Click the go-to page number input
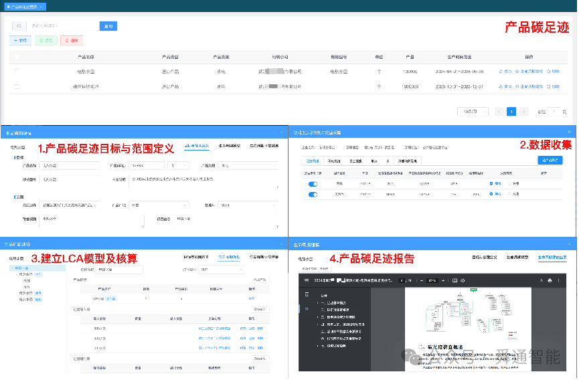The height and width of the screenshot is (380, 579). pyautogui.click(x=554, y=112)
